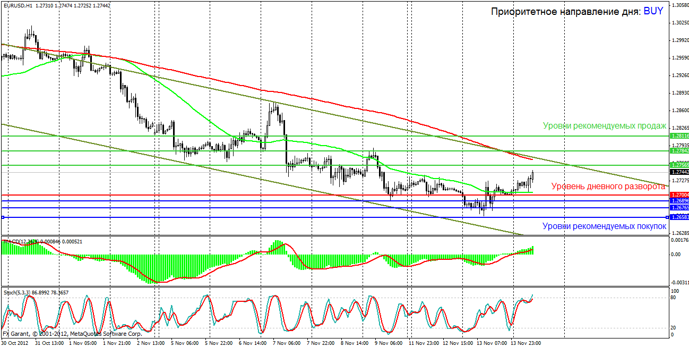Click the "Приоритетное направление дня" header label
The image size is (689, 347).
coord(565,12)
